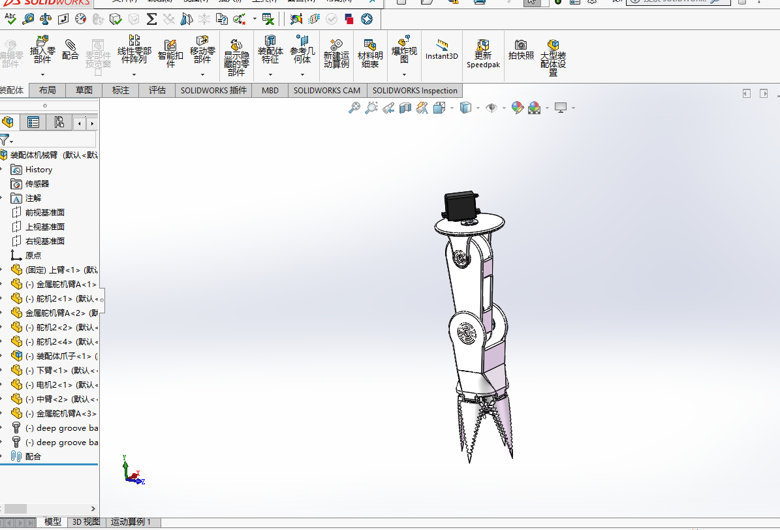Viewport: 780px width, 530px height.
Task: Open Mass Properties balance-scale icon
Action: pyautogui.click(x=45, y=19)
